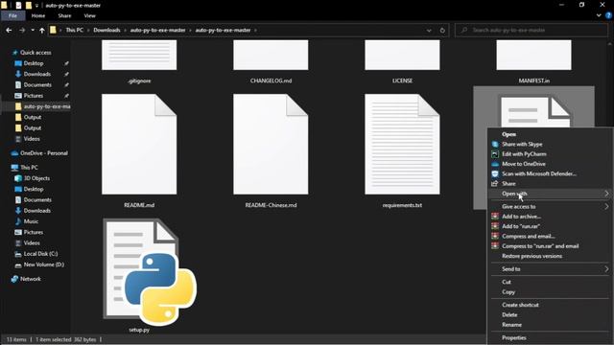The width and height of the screenshot is (614, 345).
Task: Select This PC in navigation pane
Action: [x=29, y=168]
